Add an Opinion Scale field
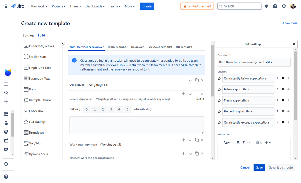The width and height of the screenshot is (301, 183). click(x=36, y=154)
